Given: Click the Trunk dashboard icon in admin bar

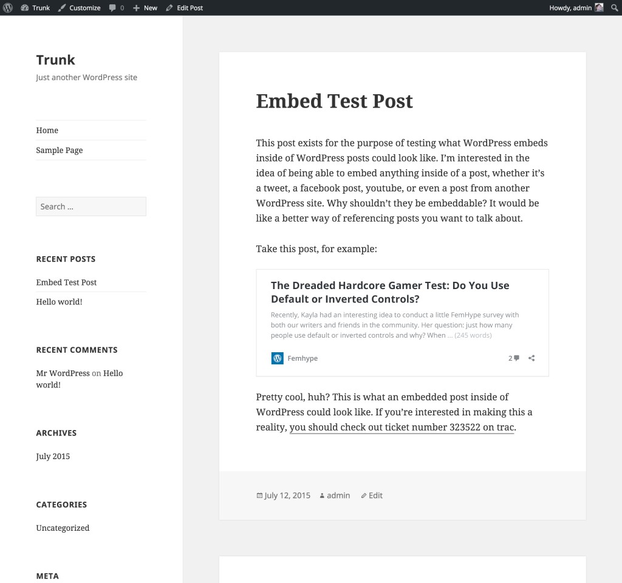Looking at the screenshot, I should coord(24,8).
